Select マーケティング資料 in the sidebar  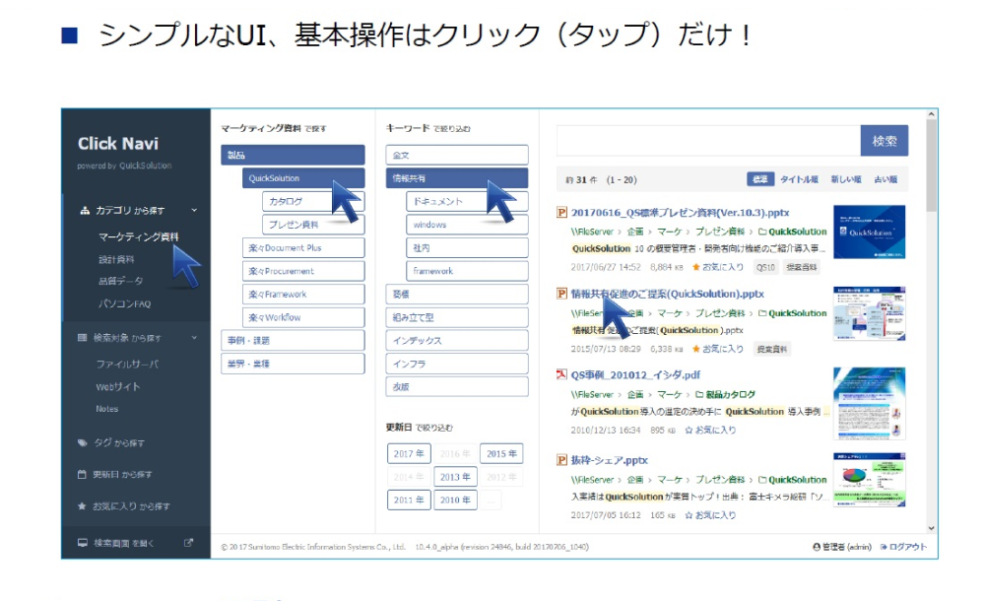pos(138,236)
